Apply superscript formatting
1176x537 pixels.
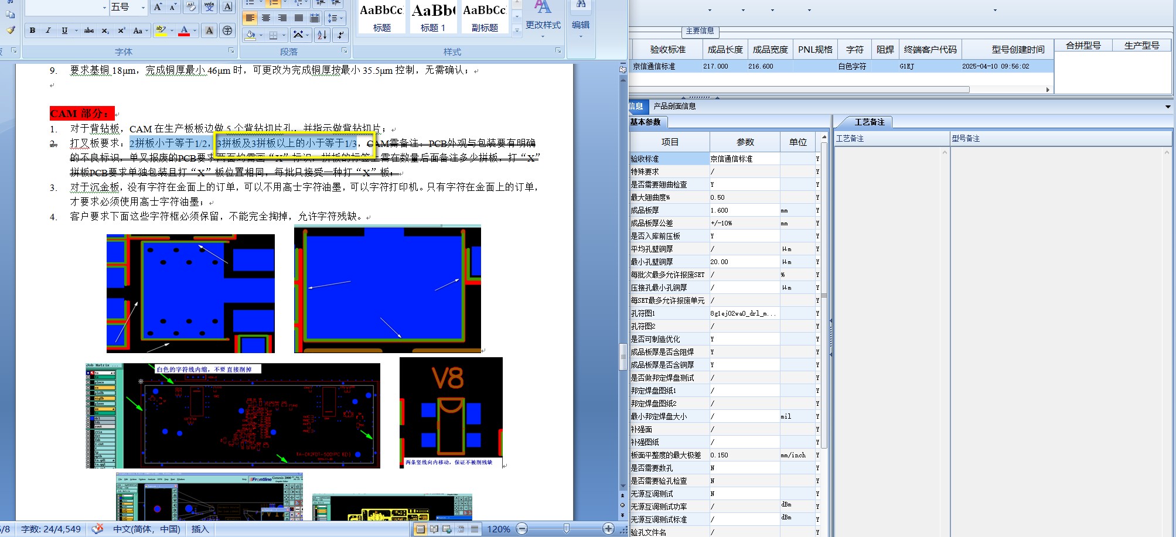(121, 30)
